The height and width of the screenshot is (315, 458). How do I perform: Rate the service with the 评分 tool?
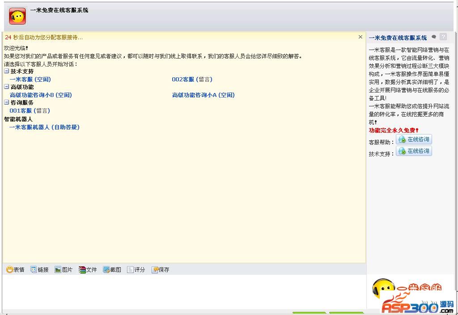[x=136, y=269]
